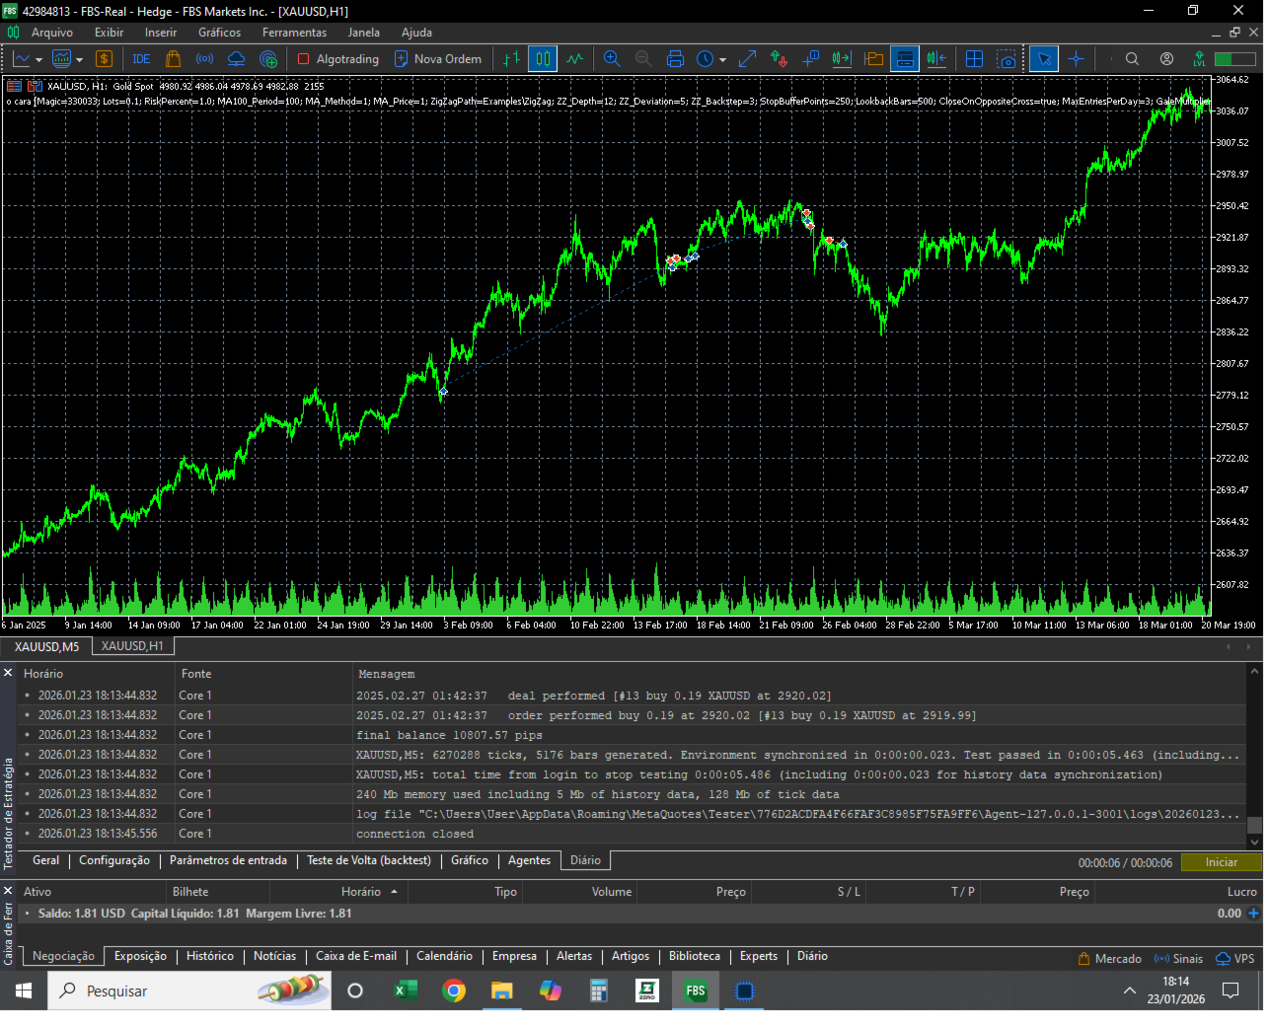Screen dimensions: 1269x1028
Task: Click the connection level green bar indicator
Action: pos(1235,59)
